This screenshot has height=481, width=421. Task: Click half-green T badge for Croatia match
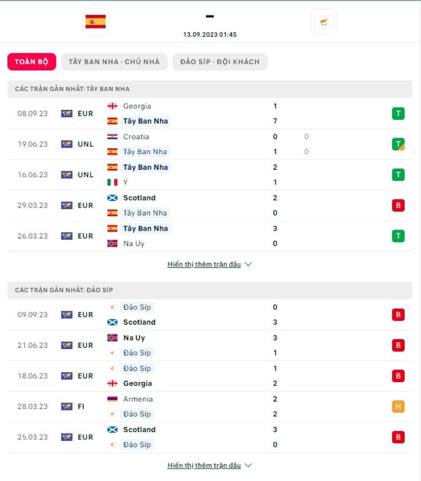point(398,144)
